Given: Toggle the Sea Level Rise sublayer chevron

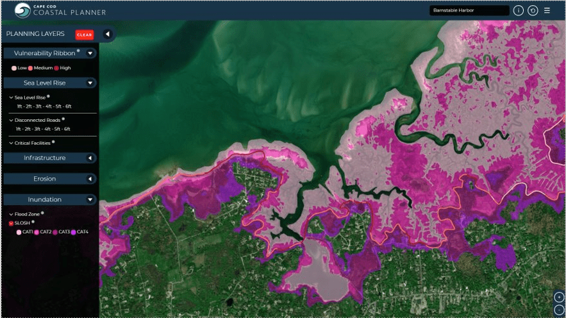Looking at the screenshot, I should (x=11, y=97).
